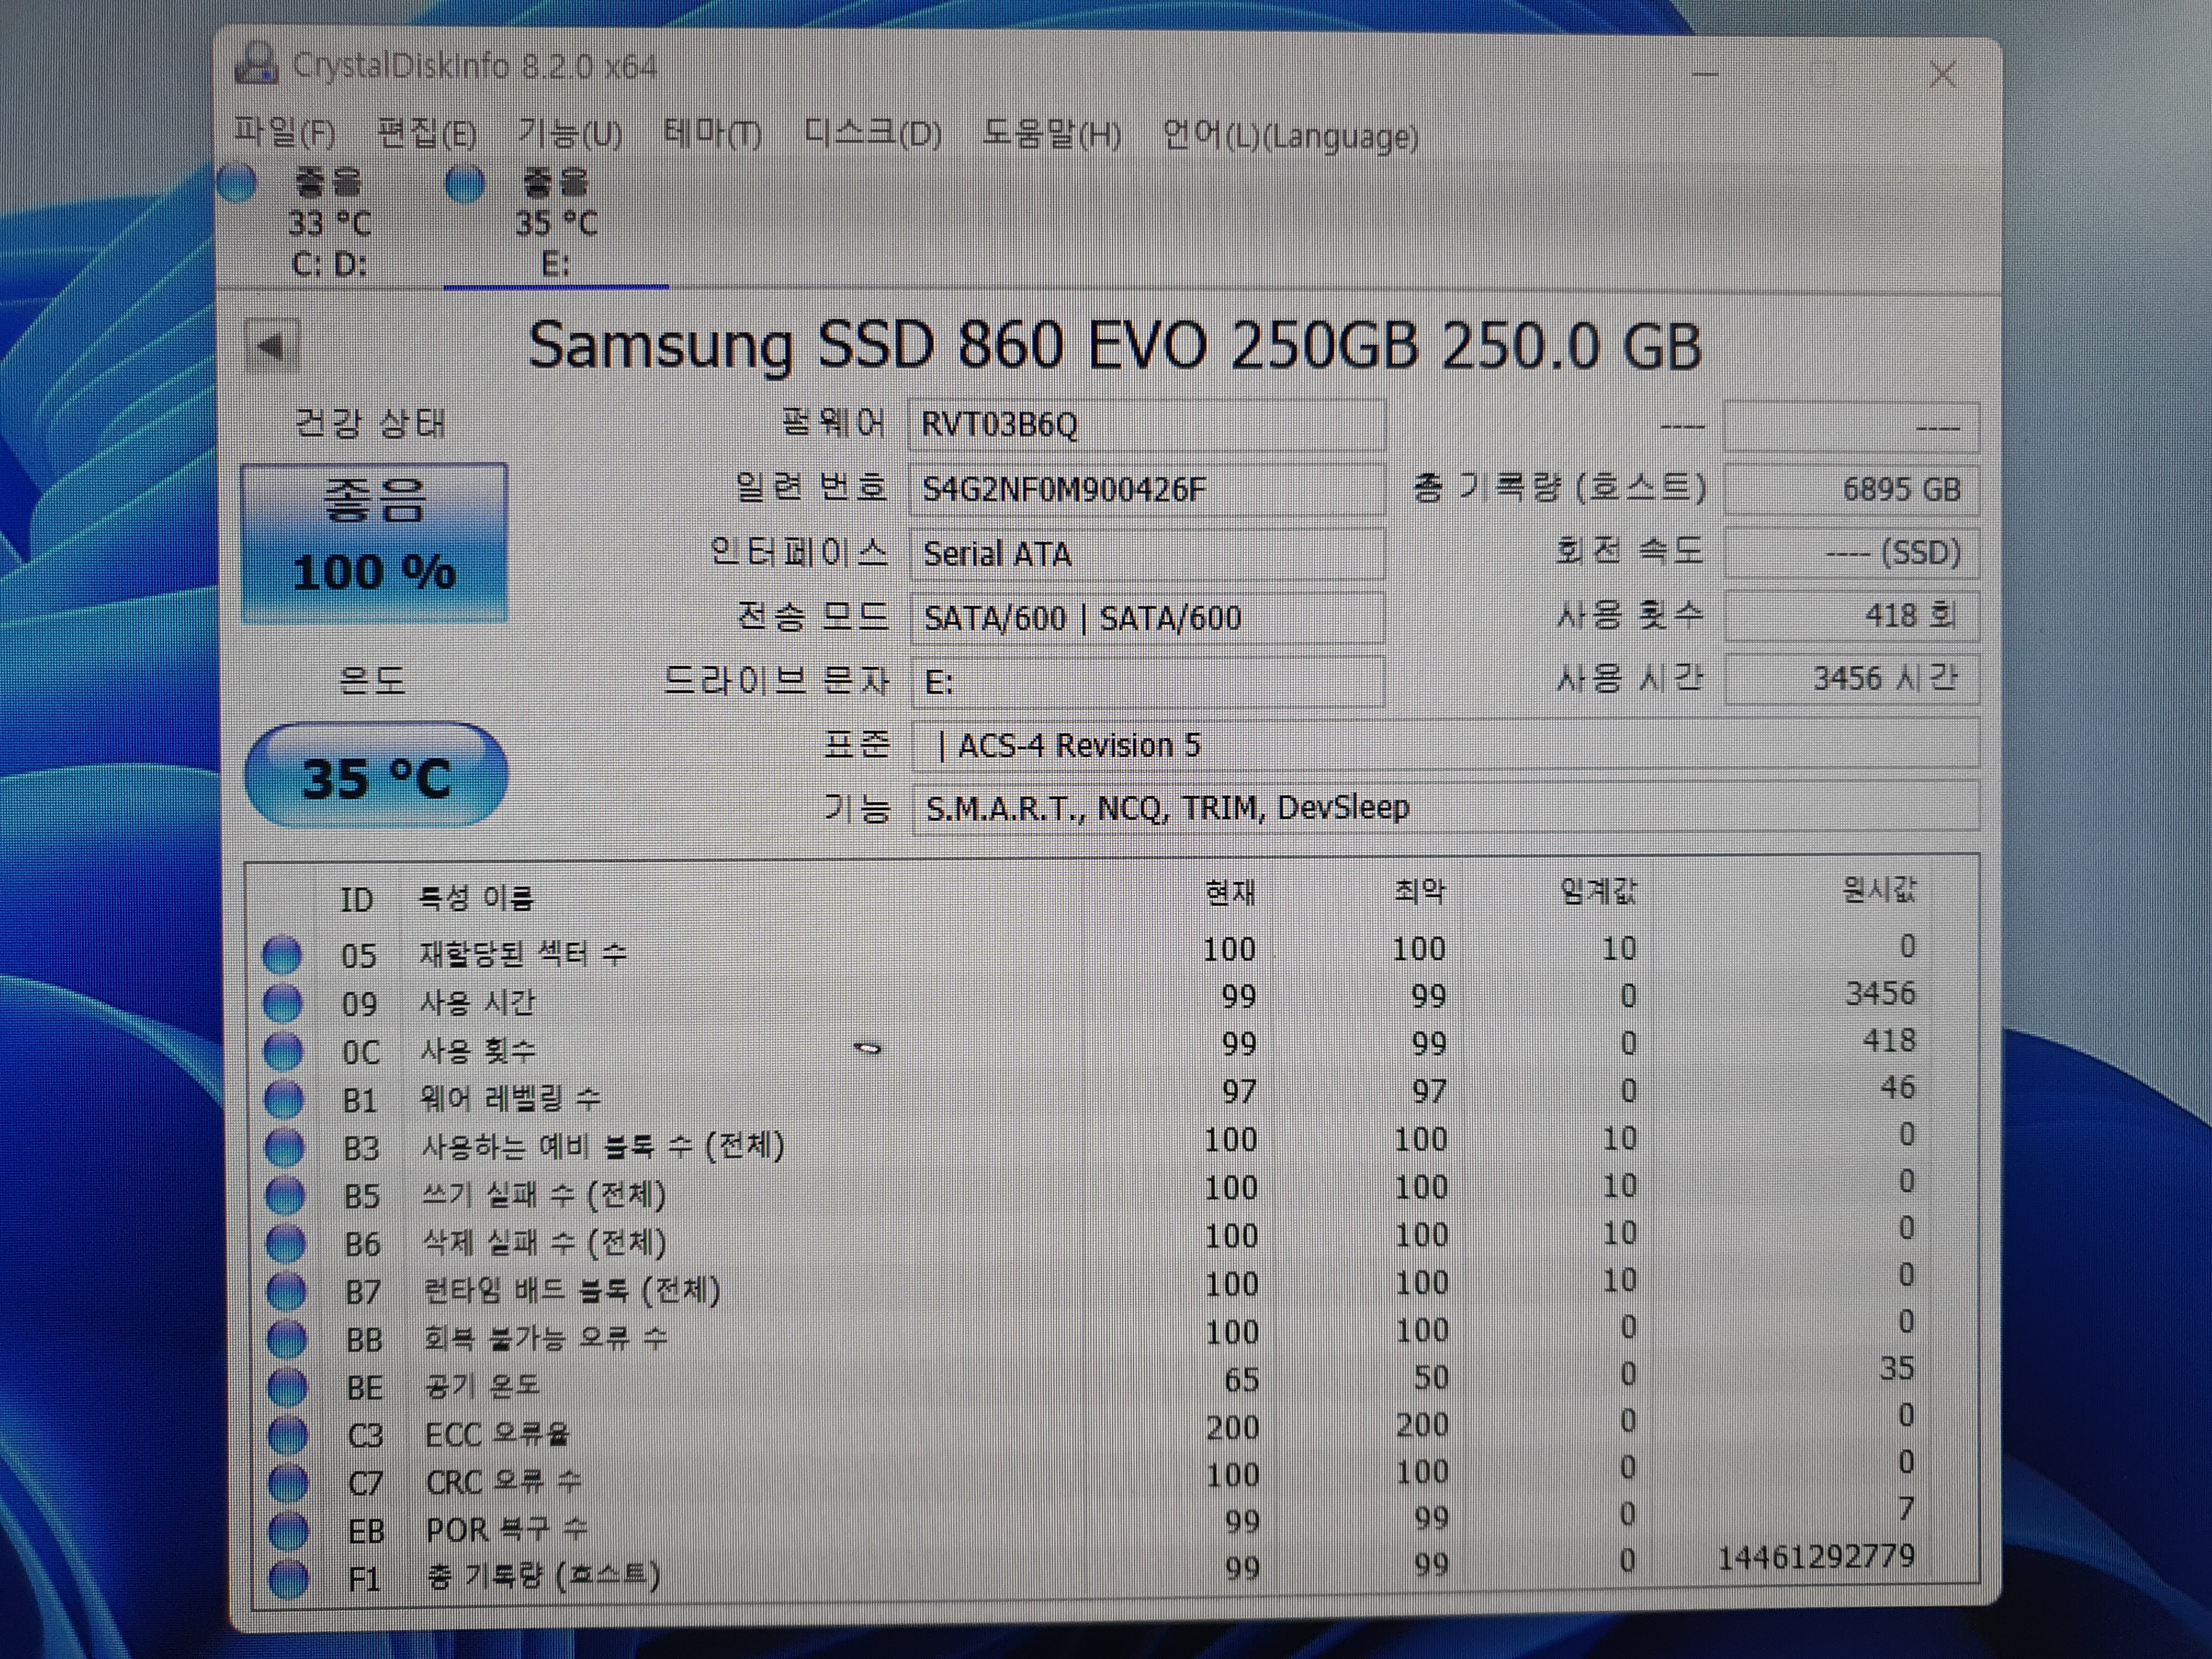2212x1659 pixels.
Task: Click the Samsung SSD 860 EVO 250GB title
Action: coord(1114,346)
